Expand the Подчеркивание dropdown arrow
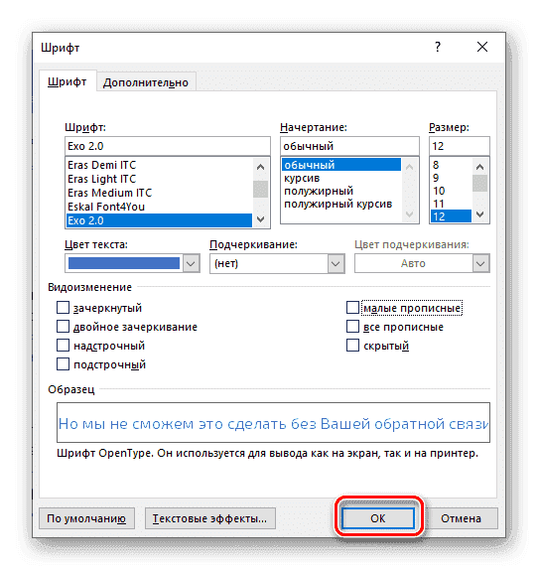 coord(336,263)
